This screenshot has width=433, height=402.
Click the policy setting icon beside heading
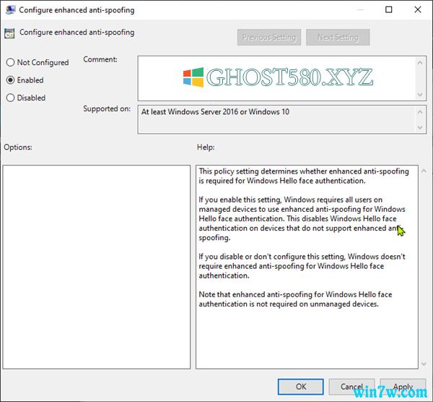(9, 33)
